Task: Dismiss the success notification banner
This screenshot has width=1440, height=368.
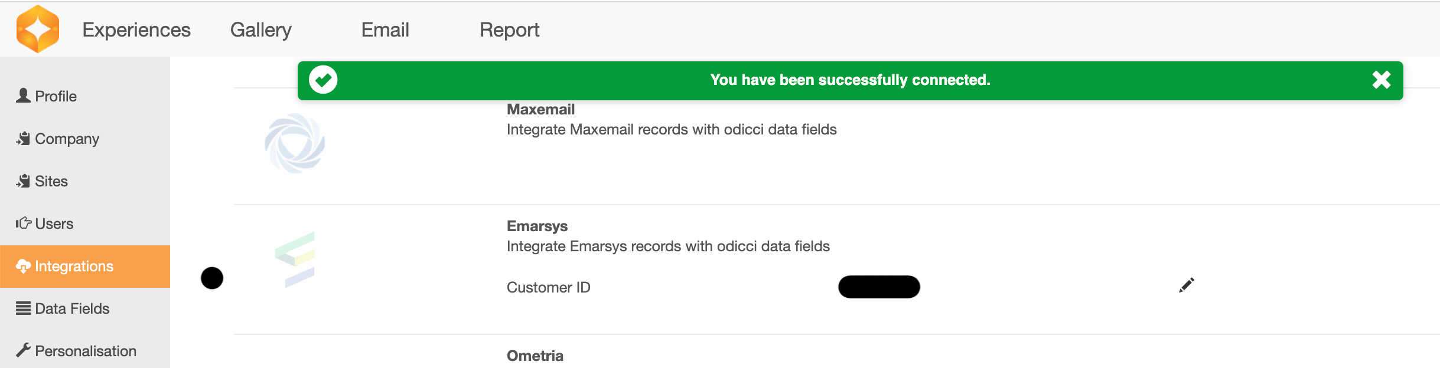Action: click(x=1381, y=80)
